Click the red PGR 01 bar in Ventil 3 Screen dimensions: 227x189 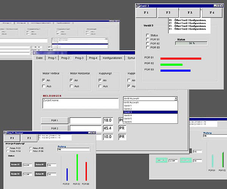[x=180, y=59]
